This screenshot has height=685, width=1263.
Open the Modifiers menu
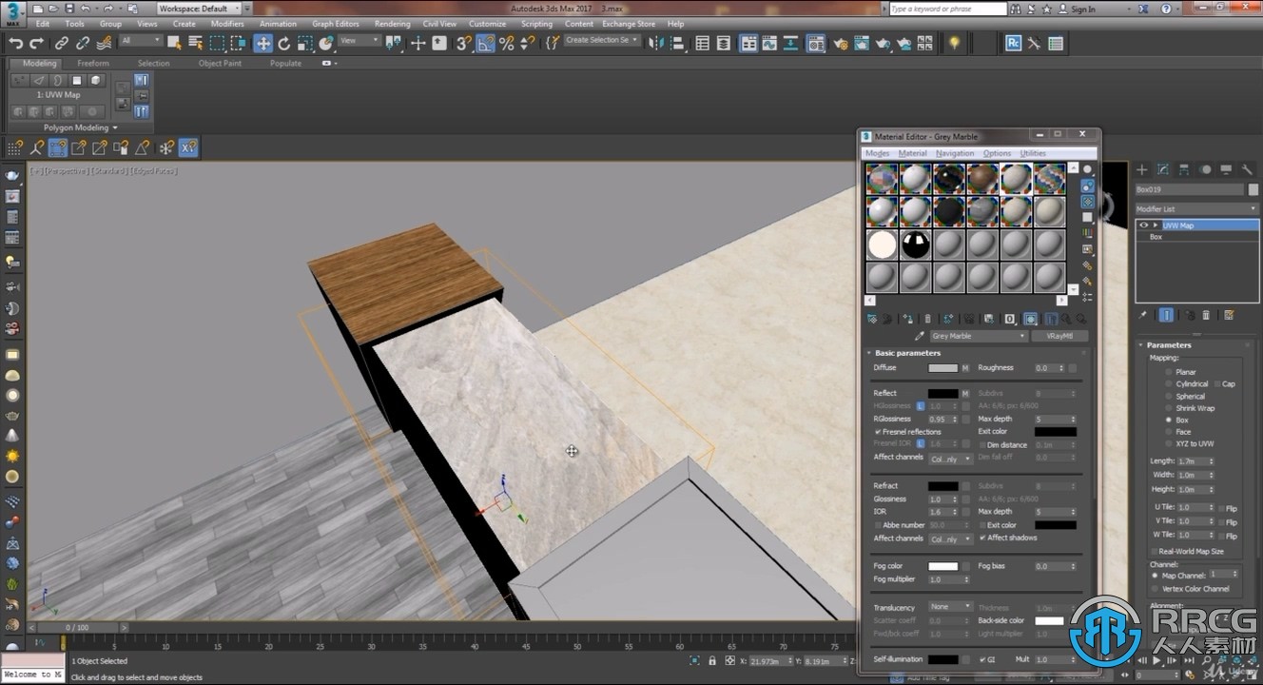pyautogui.click(x=227, y=24)
